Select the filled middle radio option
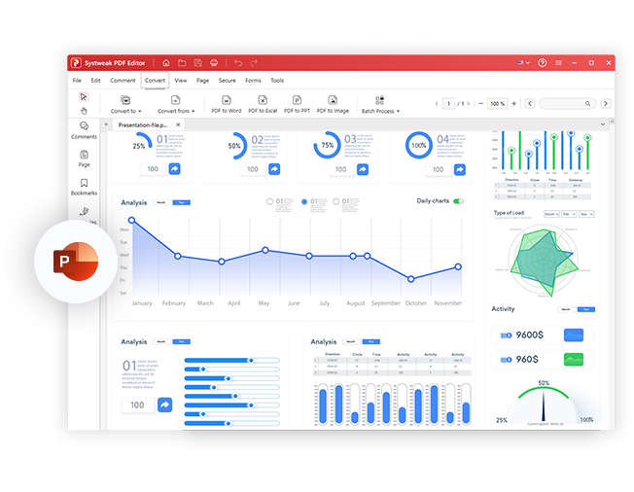Image resolution: width=634 pixels, height=492 pixels. 304,201
